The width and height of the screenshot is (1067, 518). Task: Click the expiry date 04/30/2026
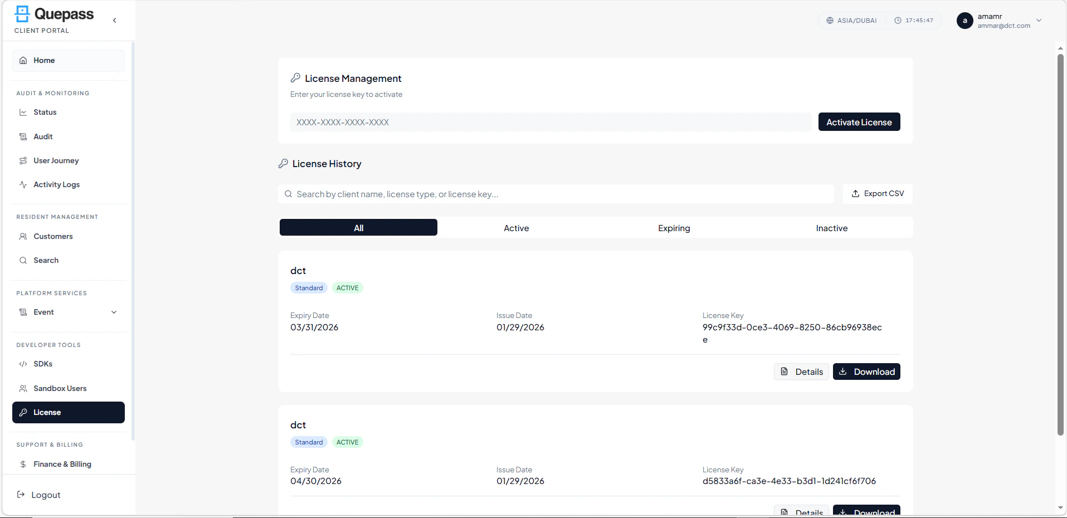coord(316,481)
